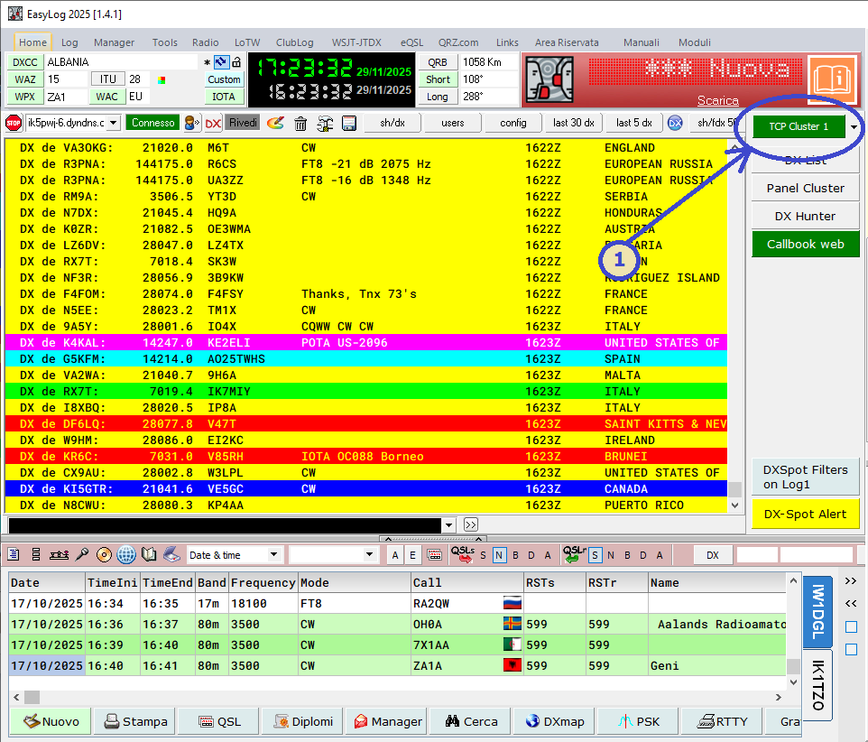The image size is (868, 742).
Task: Open the hammer and wrench tools icon
Action: click(325, 124)
